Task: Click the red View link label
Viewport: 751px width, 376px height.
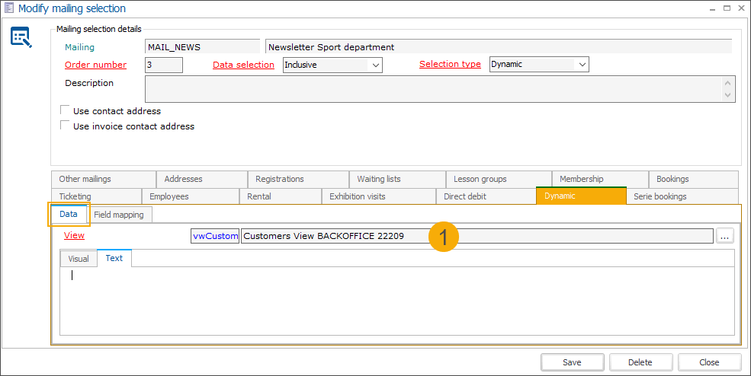Action: pyautogui.click(x=74, y=235)
